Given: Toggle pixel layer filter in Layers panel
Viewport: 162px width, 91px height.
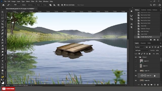Looking at the screenshot, I should (x=147, y=47).
